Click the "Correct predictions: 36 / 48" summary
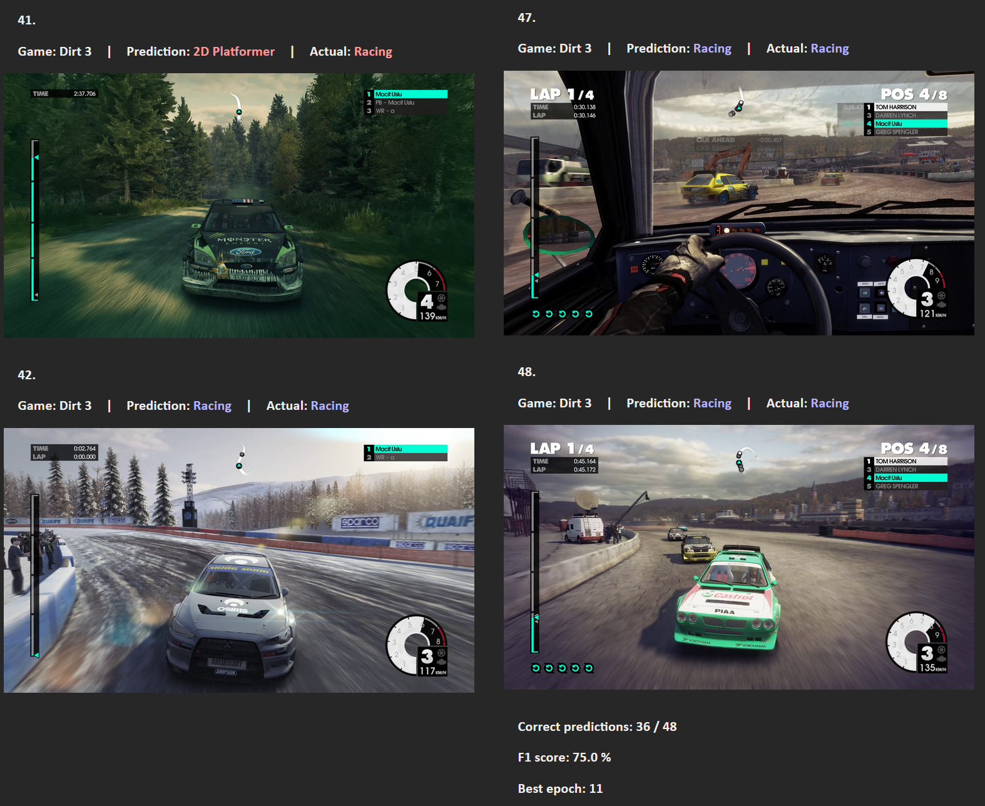The height and width of the screenshot is (806, 985). click(x=597, y=727)
